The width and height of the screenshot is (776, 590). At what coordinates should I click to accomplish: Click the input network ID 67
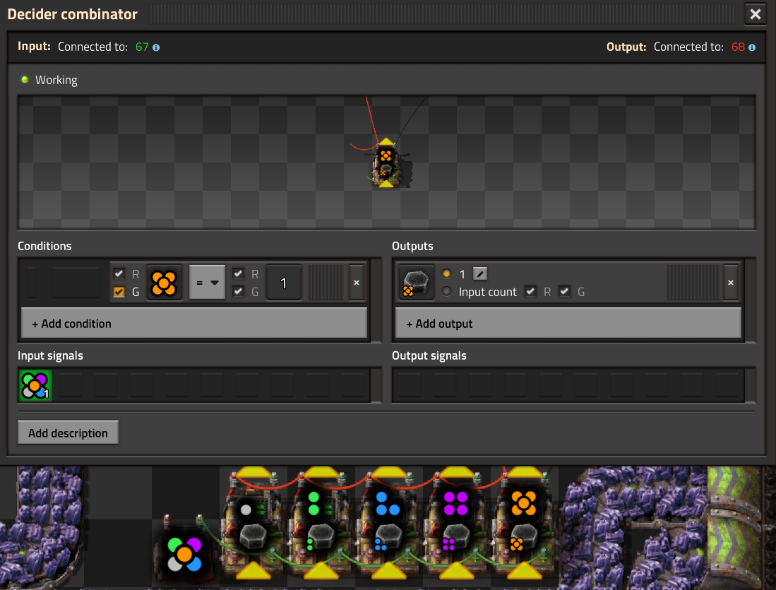click(x=142, y=47)
